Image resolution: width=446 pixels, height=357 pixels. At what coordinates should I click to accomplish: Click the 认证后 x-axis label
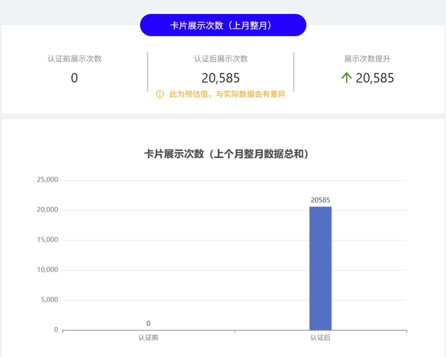pos(320,338)
